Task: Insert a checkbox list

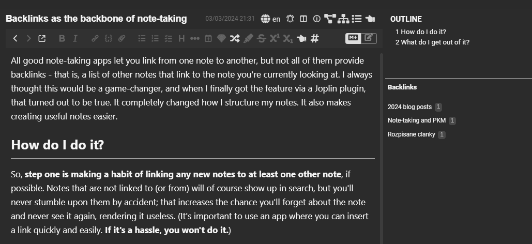Action: tap(168, 38)
